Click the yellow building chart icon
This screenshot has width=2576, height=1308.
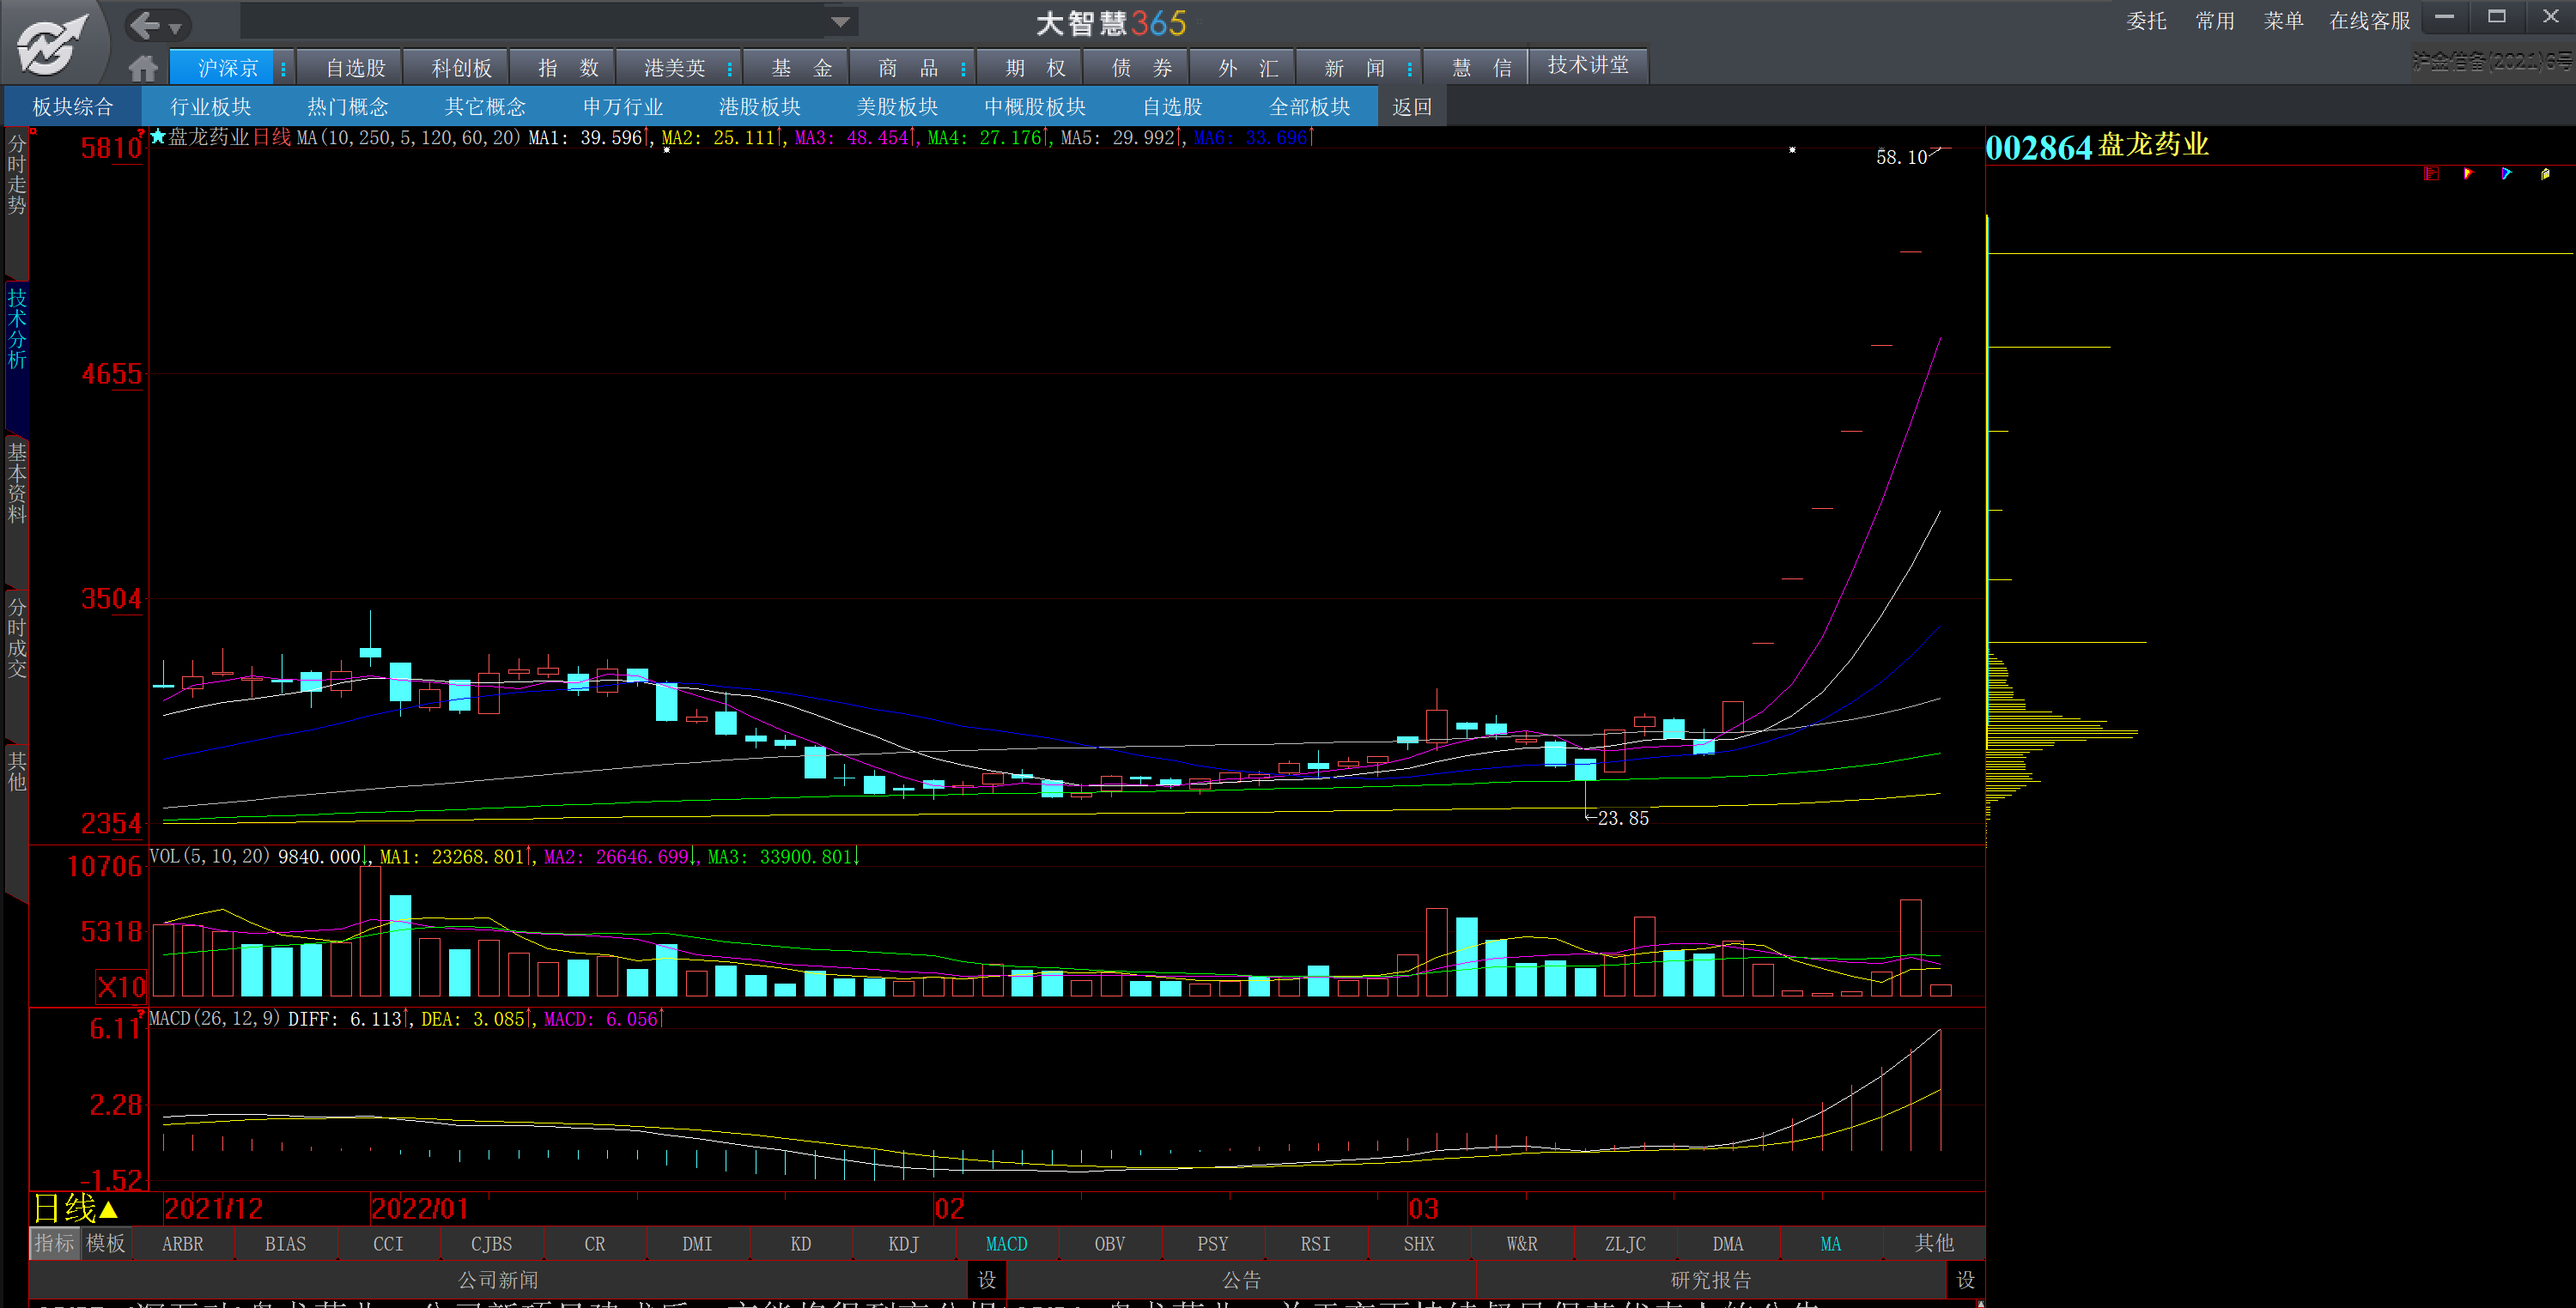[2545, 174]
